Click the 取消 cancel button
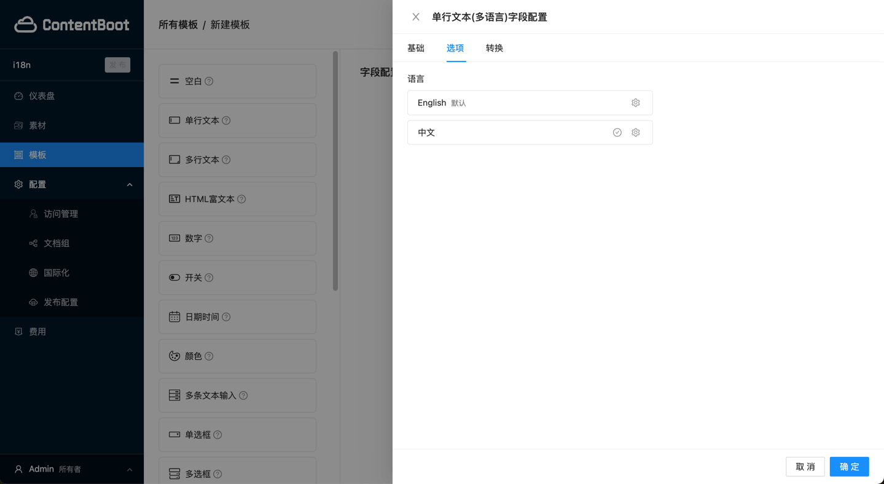This screenshot has width=884, height=484. (x=805, y=467)
